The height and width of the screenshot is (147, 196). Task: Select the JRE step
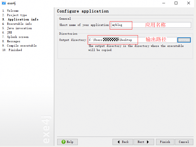pos(7,32)
